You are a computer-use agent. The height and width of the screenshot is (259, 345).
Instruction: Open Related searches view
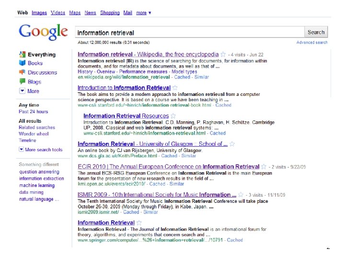(37, 127)
